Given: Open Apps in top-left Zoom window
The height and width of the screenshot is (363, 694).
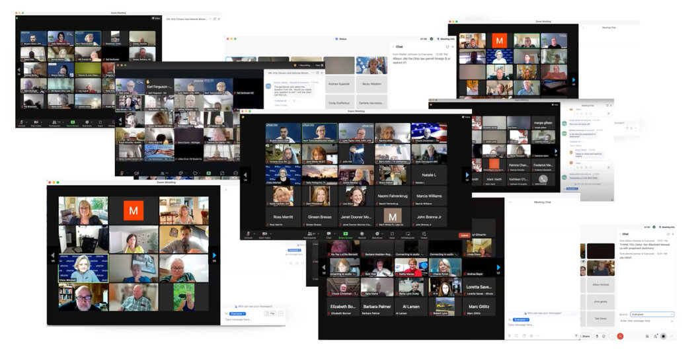Looking at the screenshot, I should click(x=100, y=122).
